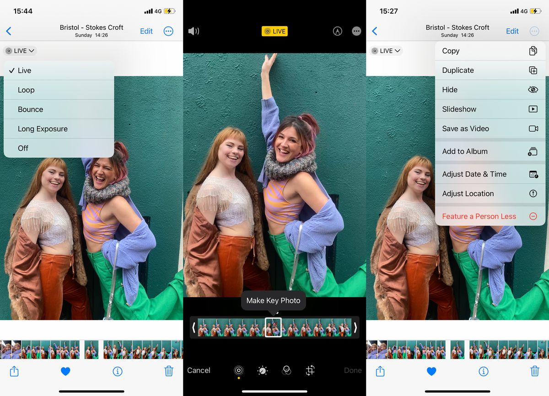Select Loop from the Live effects list
Viewport: 549px width, 396px height.
(x=26, y=90)
